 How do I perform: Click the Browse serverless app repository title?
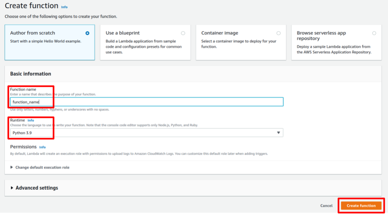point(321,36)
